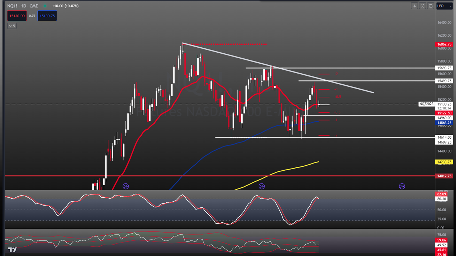
Task: Click the 15490.75 price label
Action: click(x=444, y=81)
